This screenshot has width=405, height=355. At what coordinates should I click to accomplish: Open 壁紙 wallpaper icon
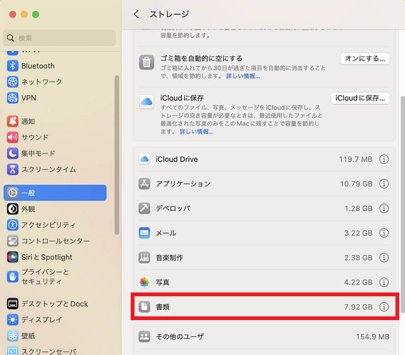[x=12, y=336]
